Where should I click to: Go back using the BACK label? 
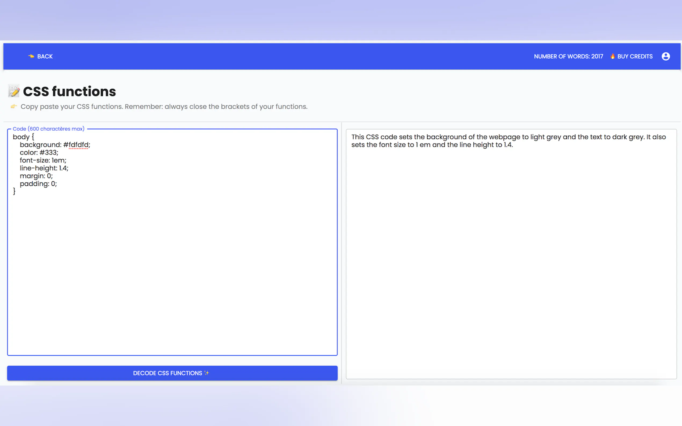pos(45,56)
